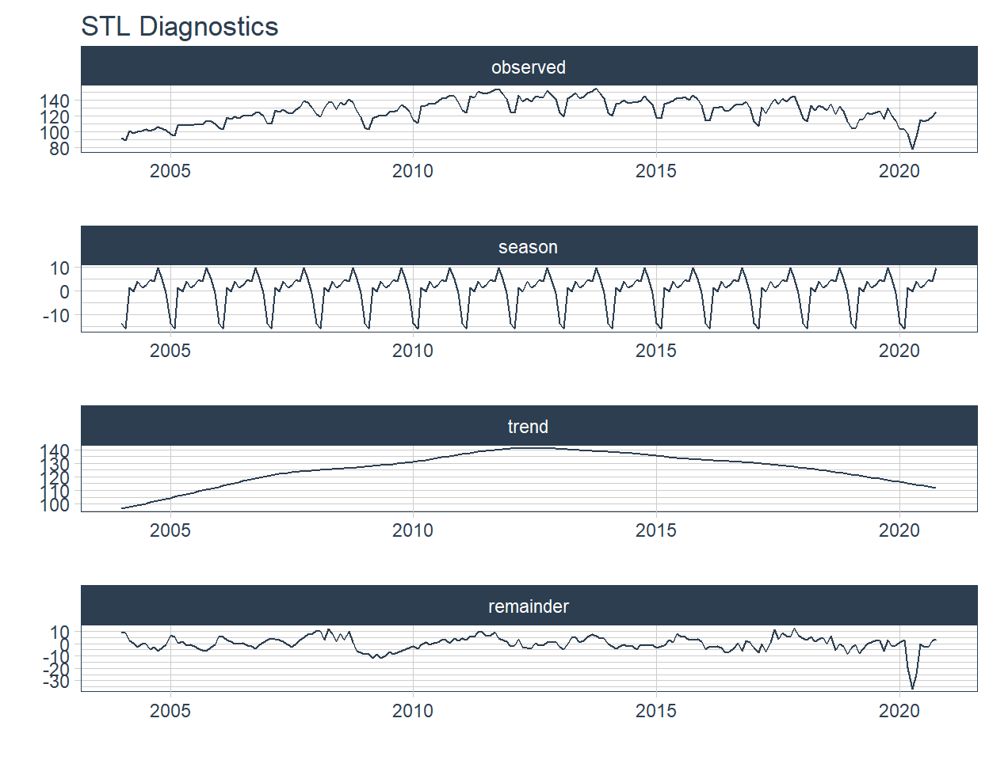The image size is (989, 760).
Task: Click the remainder panel header strip
Action: 529,606
